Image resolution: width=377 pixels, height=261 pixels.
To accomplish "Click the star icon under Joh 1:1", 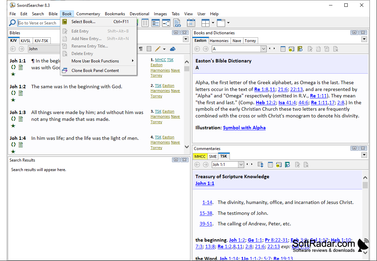I will click(x=13, y=74).
